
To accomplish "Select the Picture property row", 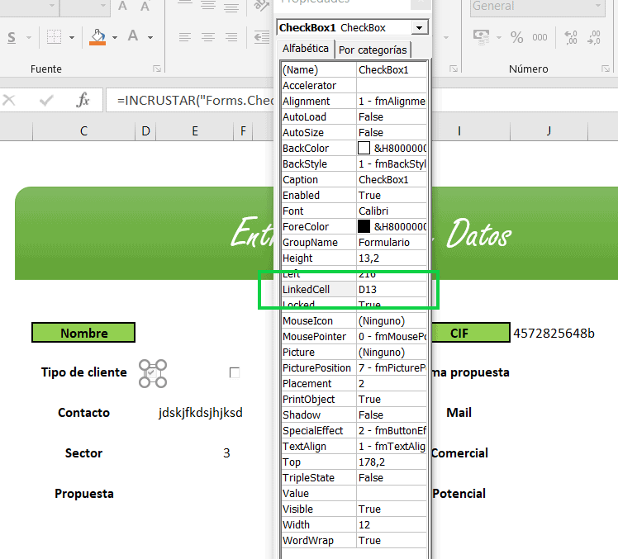I will click(354, 353).
